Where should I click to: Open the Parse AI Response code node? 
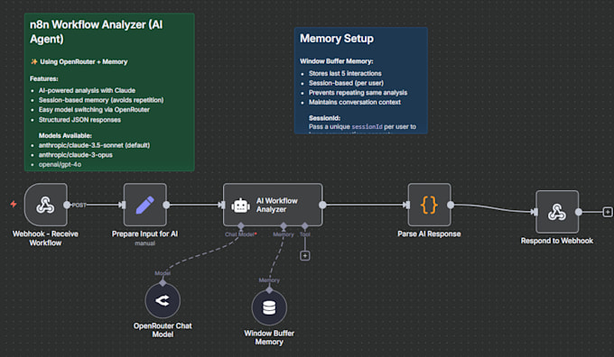[x=429, y=205]
